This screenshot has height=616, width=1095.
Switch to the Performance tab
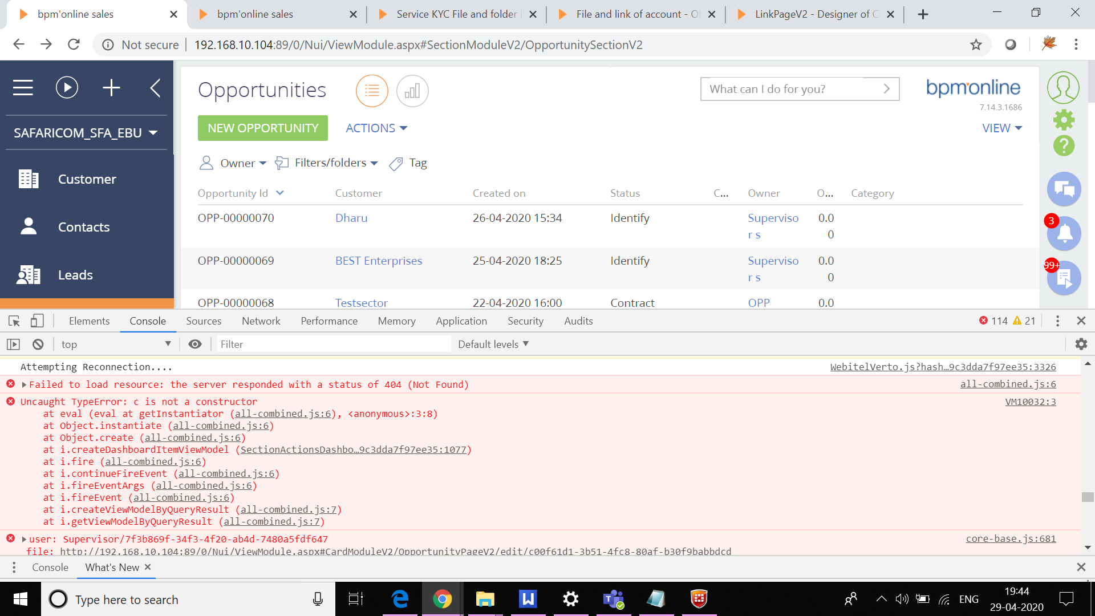(329, 321)
